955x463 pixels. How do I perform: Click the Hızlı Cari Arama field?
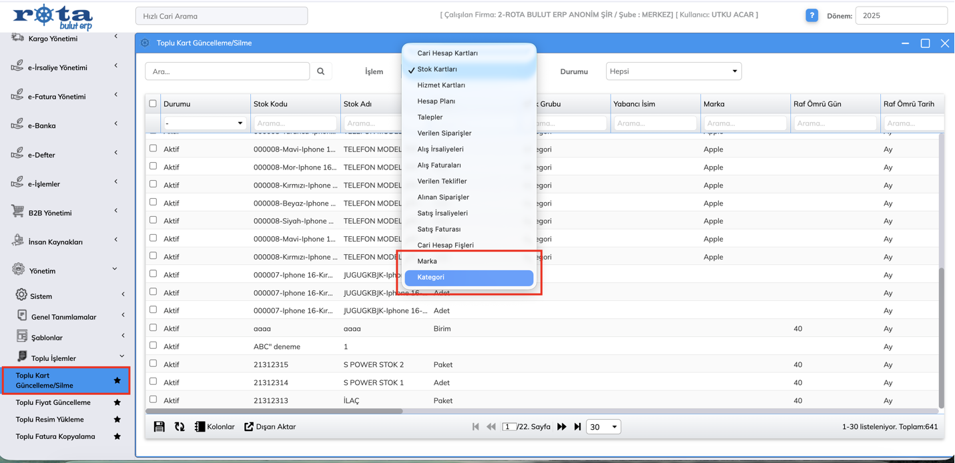[x=222, y=16]
